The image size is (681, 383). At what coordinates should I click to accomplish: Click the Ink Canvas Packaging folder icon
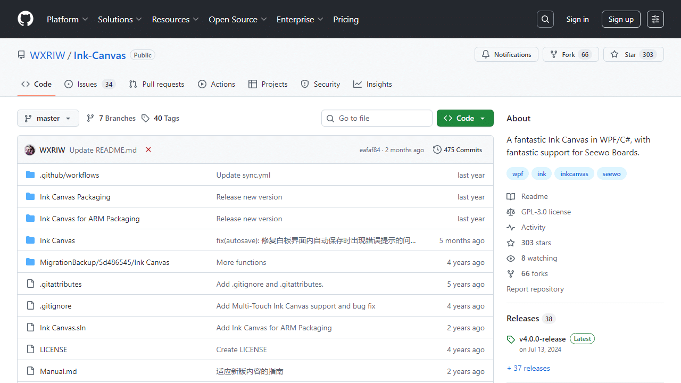click(30, 197)
